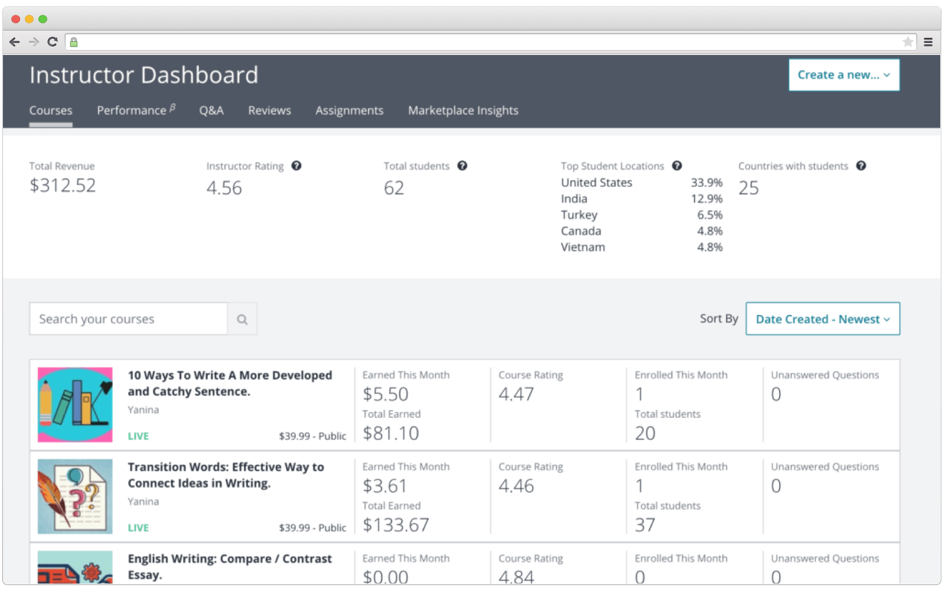Screen dimensions: 945x591
Task: Open course Transition Words: Effective Way
Action: coord(226,475)
